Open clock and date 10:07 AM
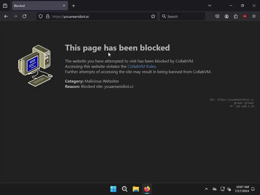The width and height of the screenshot is (260, 195). tap(242, 189)
